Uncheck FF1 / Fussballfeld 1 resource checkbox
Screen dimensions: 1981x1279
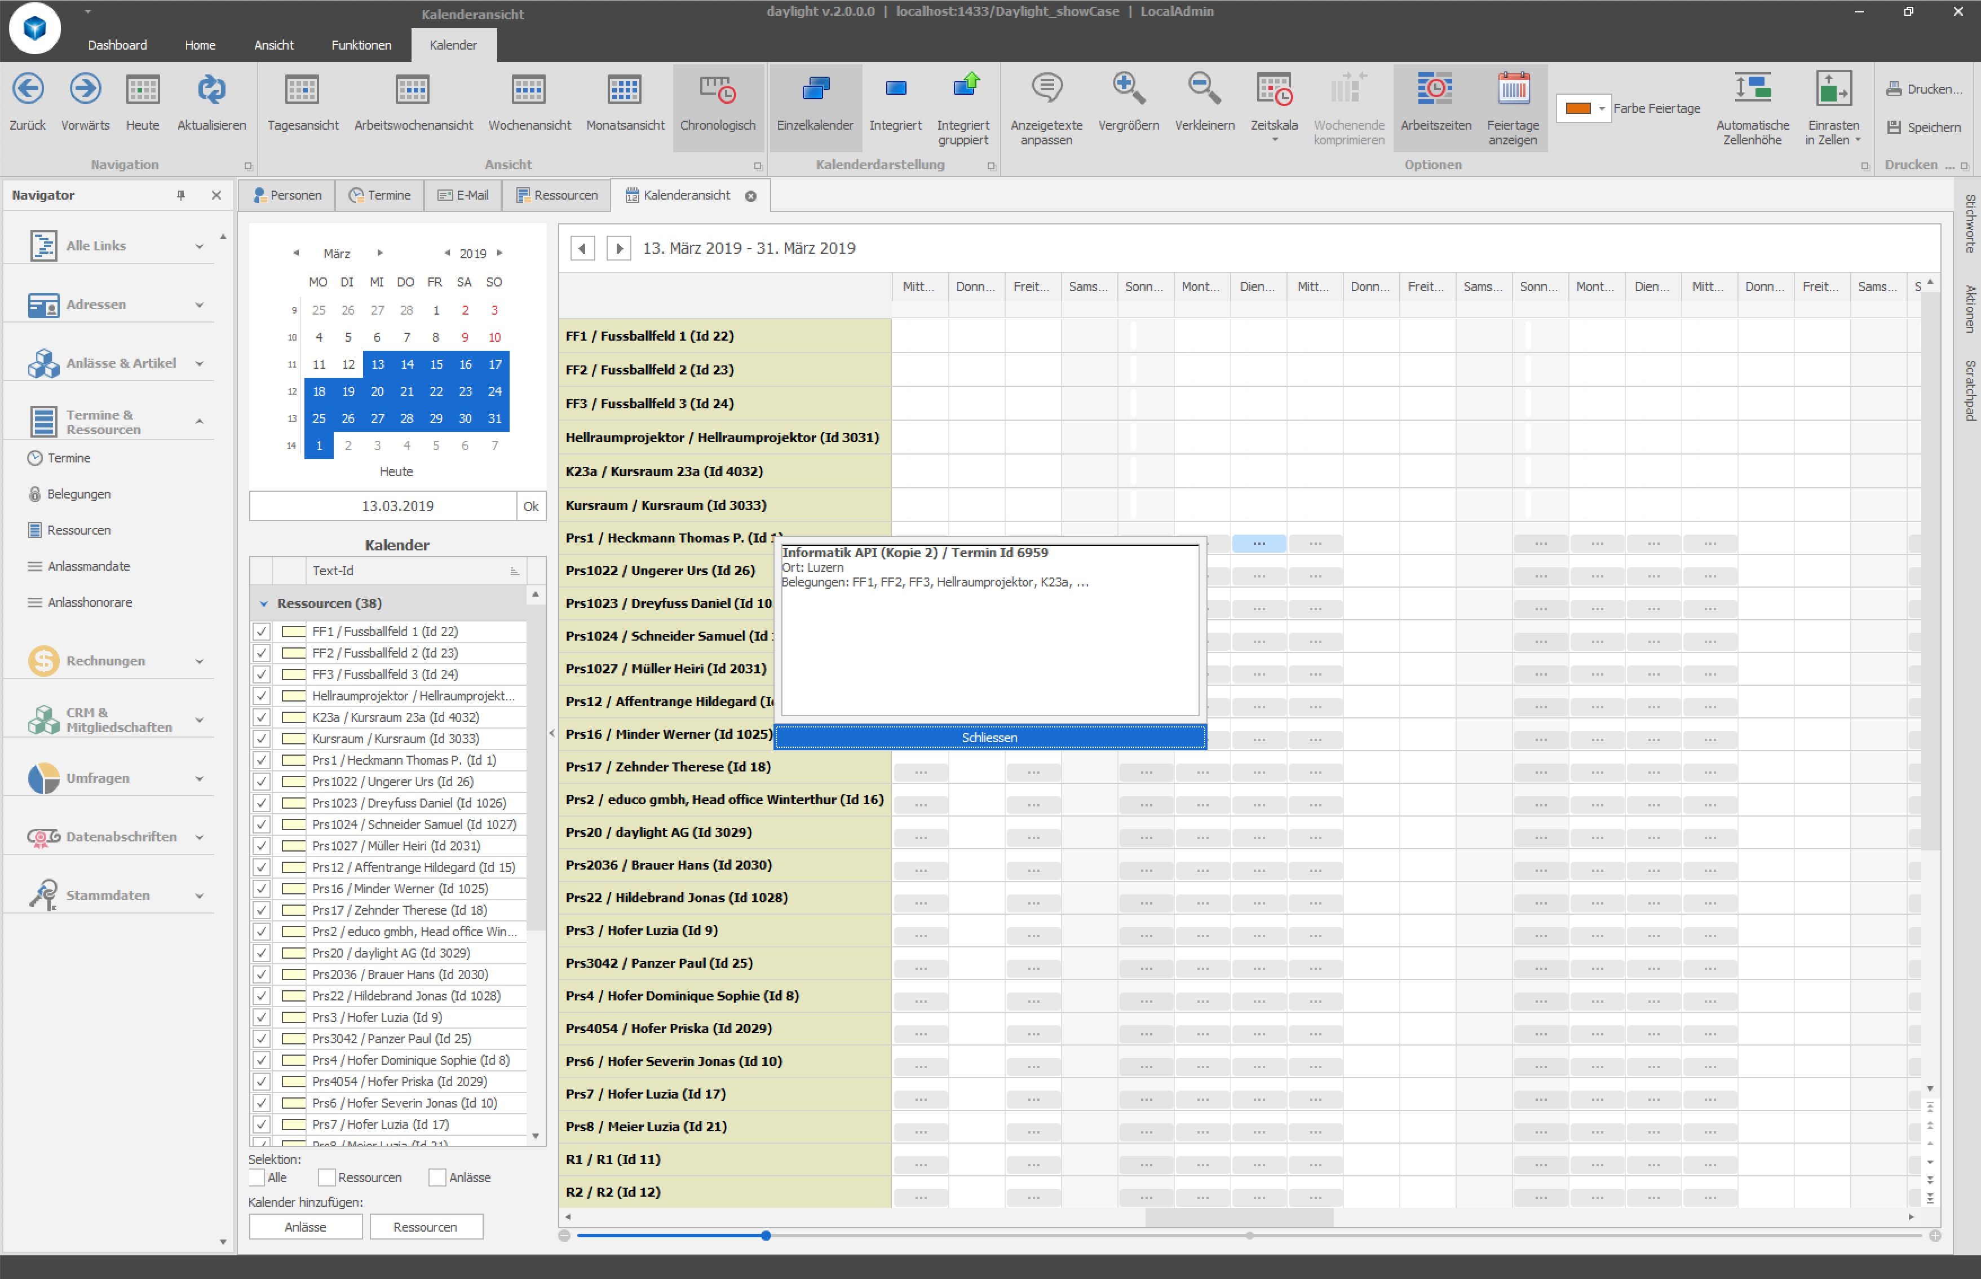(x=262, y=631)
